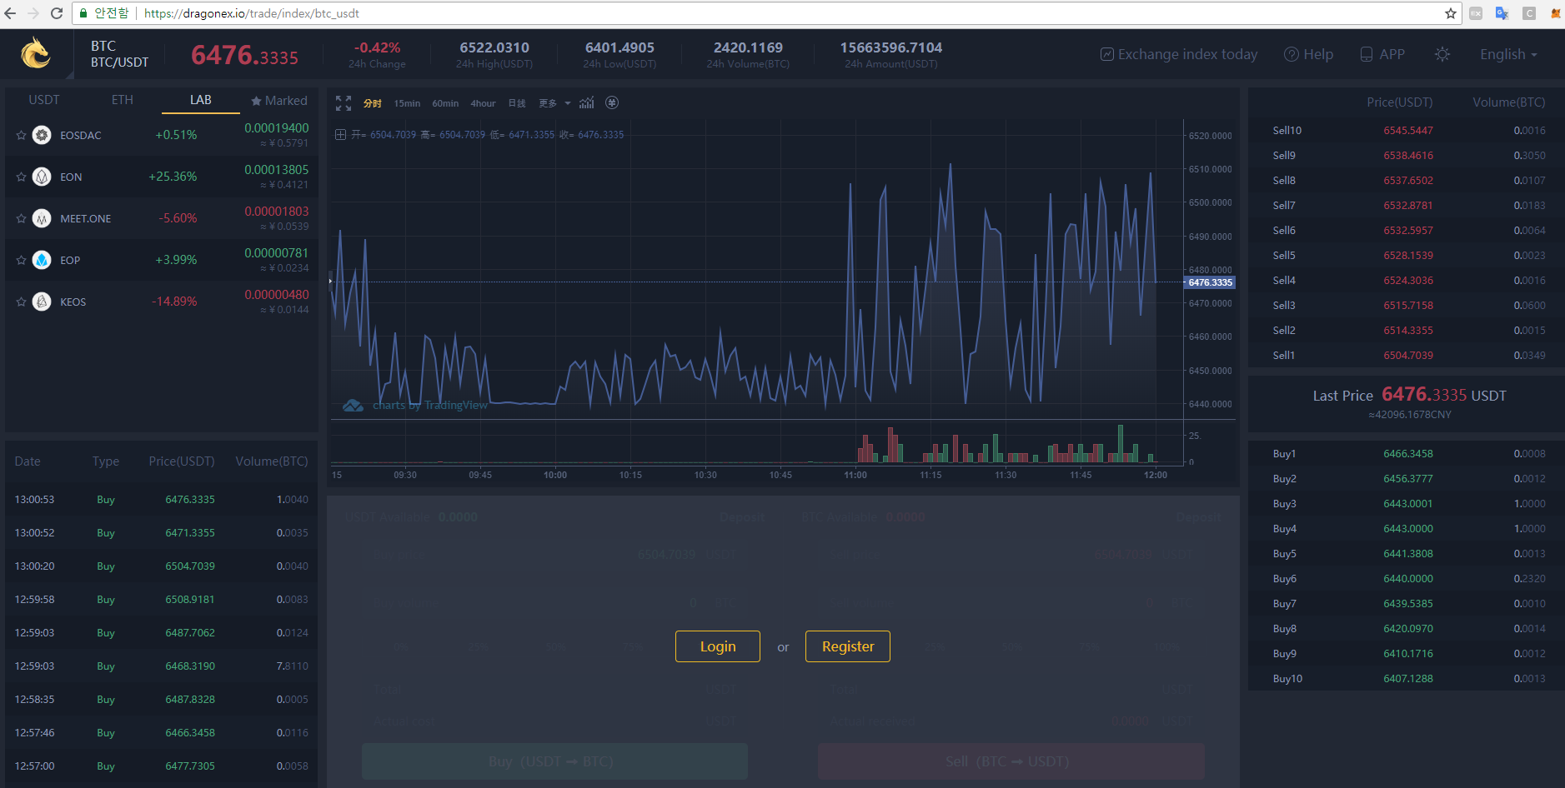Open the chart indicators icon
This screenshot has height=788, width=1565.
pyautogui.click(x=587, y=103)
